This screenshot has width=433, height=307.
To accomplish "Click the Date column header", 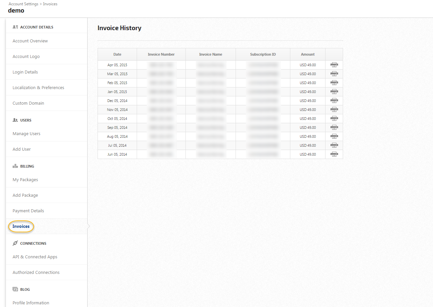I will coord(117,54).
